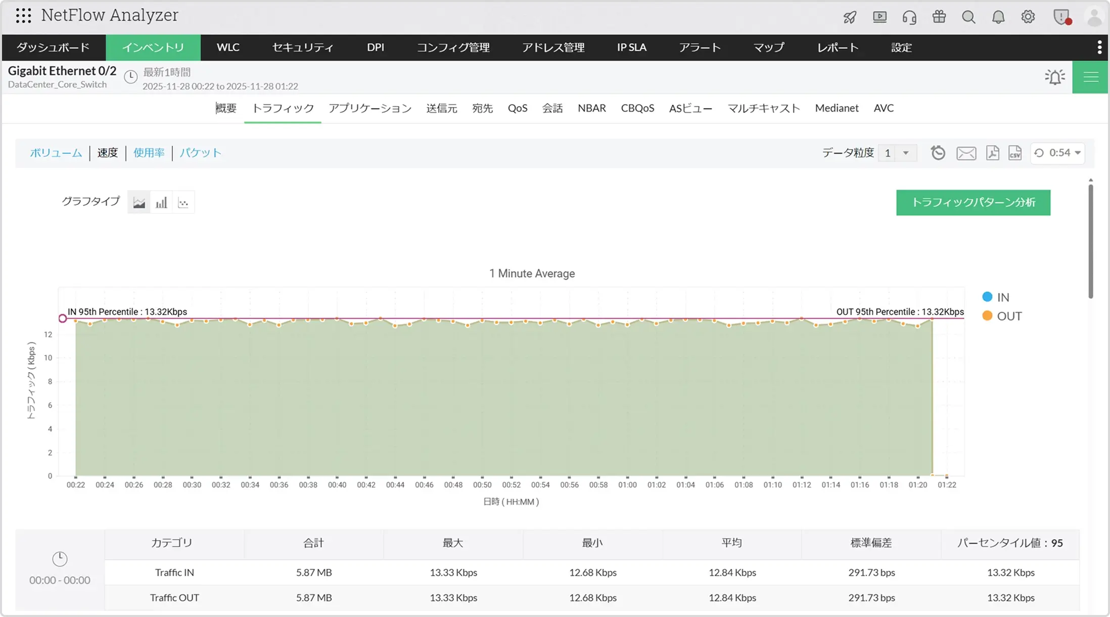Click the alarm bell icon beside green menu

(x=1055, y=77)
